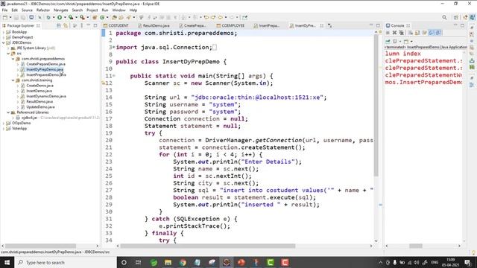Viewport: 477px width, 268px height.
Task: Open the New file dropdown arrow
Action: pyautogui.click(x=10, y=18)
